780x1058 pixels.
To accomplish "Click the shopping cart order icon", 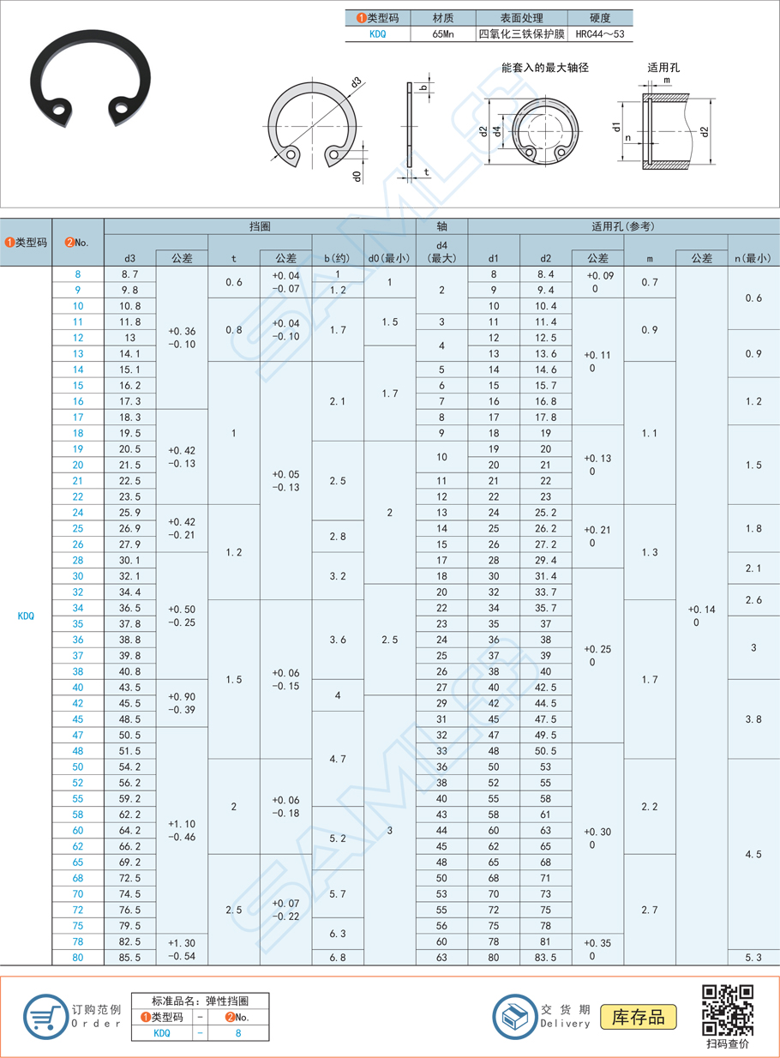I will tap(45, 1017).
